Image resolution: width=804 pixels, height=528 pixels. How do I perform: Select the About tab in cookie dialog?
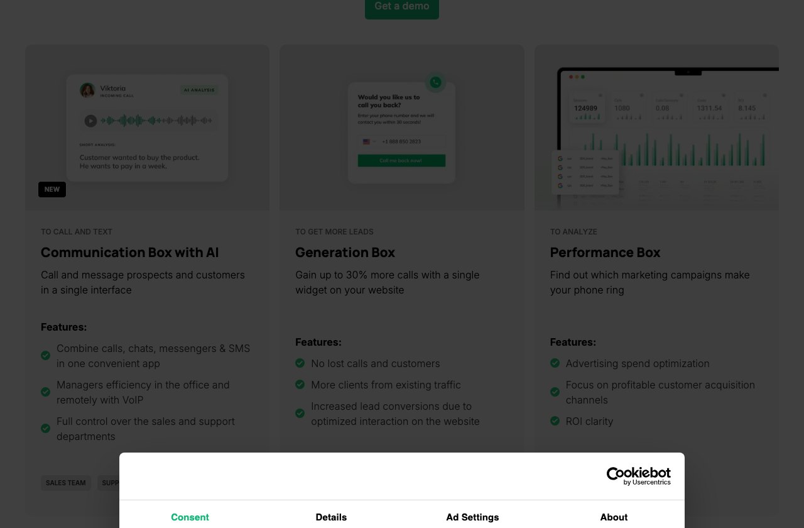pyautogui.click(x=614, y=517)
